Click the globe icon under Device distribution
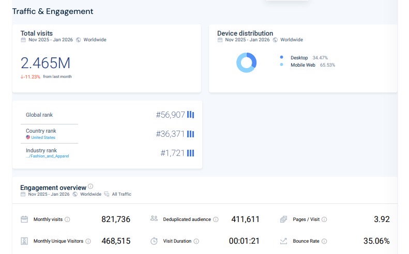Image resolution: width=409 pixels, height=254 pixels. pos(276,40)
